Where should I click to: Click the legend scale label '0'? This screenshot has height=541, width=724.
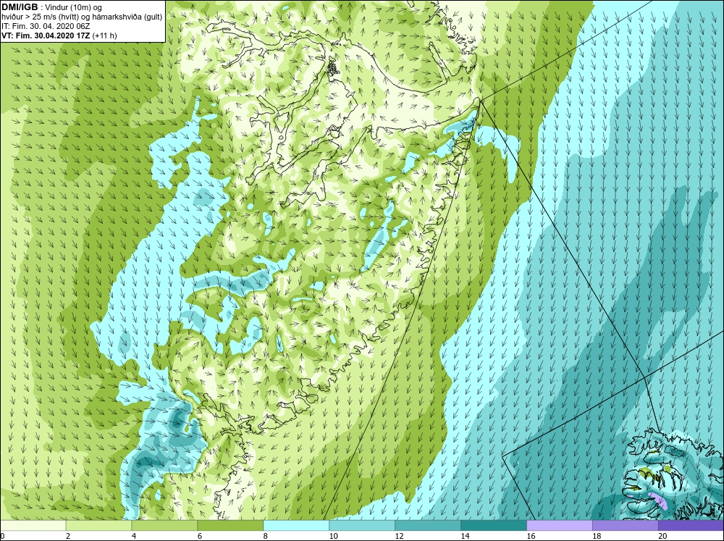click(x=2, y=536)
